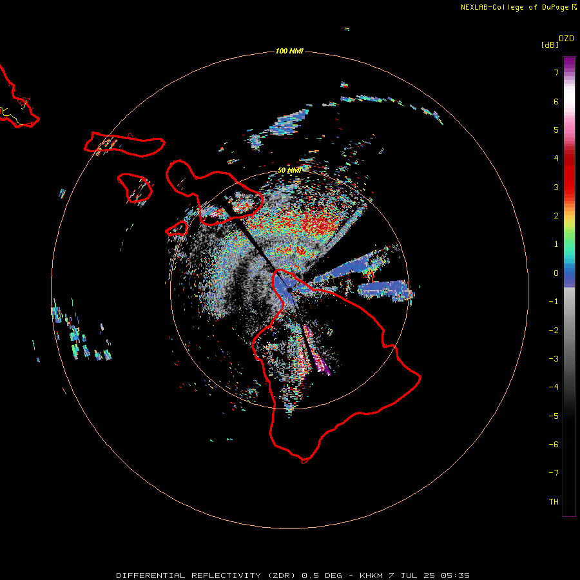Click the radar site dot at center
Screen dimensions: 580x580
pyautogui.click(x=290, y=289)
